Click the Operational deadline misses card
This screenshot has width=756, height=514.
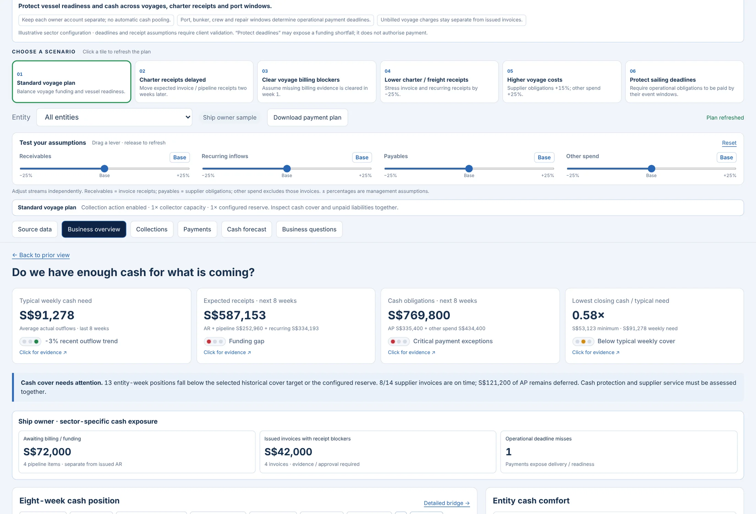tap(619, 452)
